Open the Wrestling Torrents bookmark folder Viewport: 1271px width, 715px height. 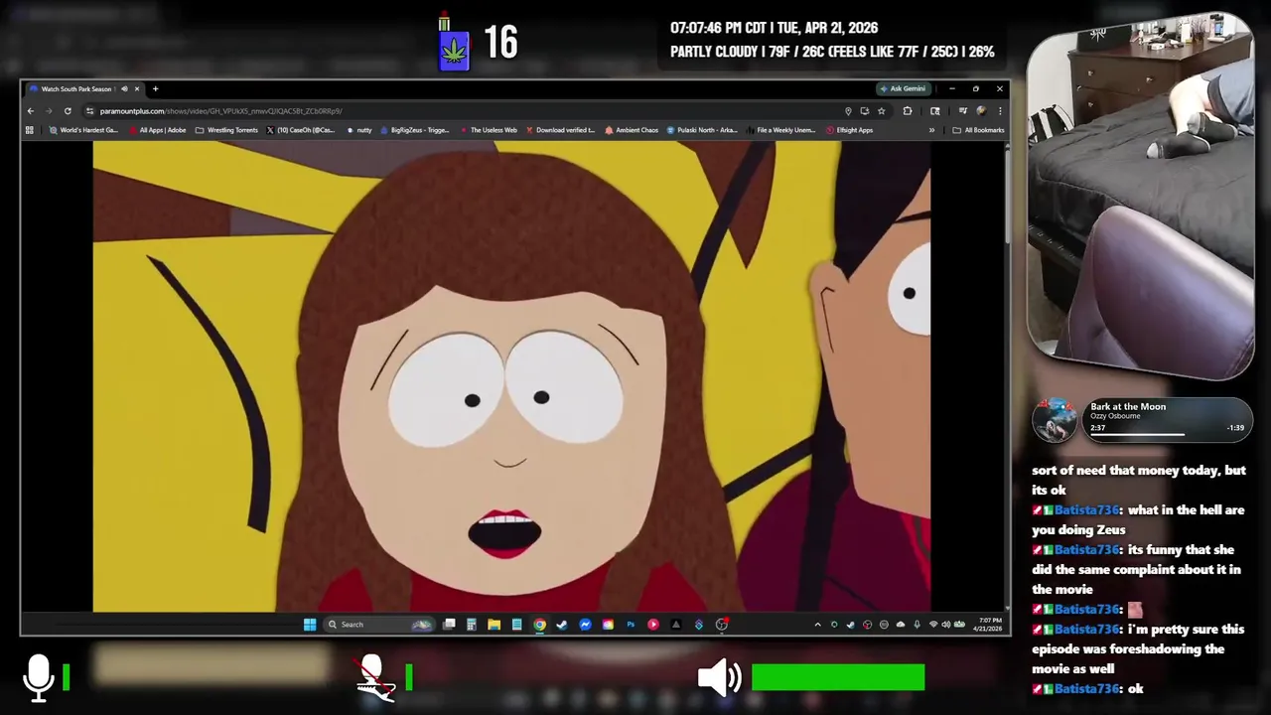click(x=226, y=130)
